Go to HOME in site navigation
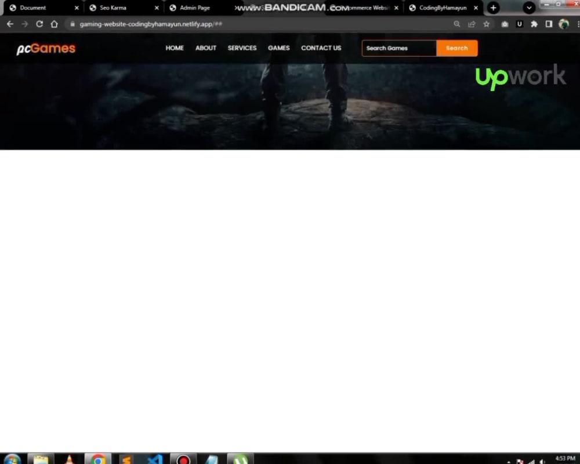This screenshot has width=580, height=464. click(x=175, y=48)
